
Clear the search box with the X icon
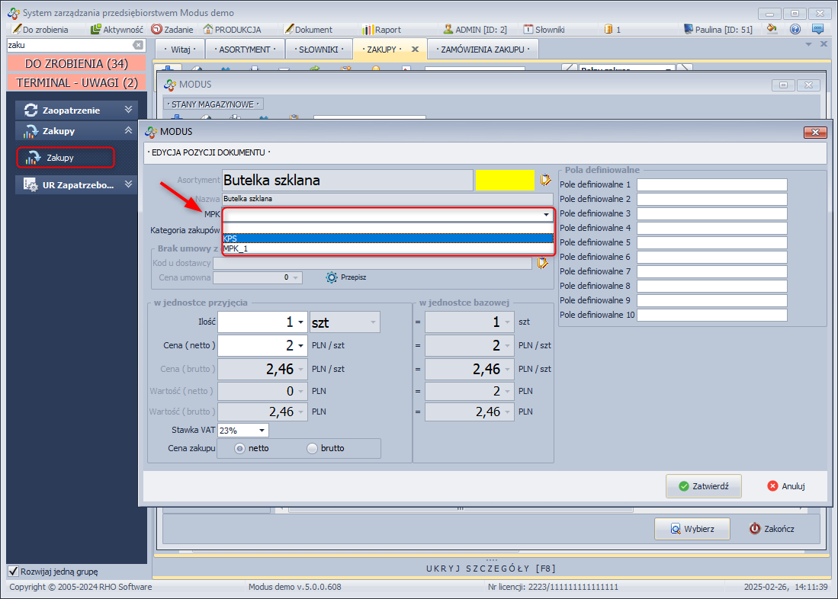click(137, 45)
